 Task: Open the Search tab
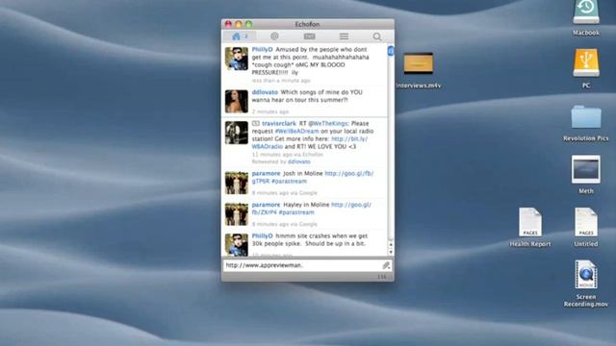click(377, 37)
